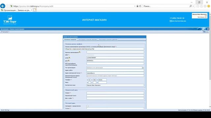Open search provider dropdown arrow beside magnifier
The image size is (211, 118).
point(193,6)
